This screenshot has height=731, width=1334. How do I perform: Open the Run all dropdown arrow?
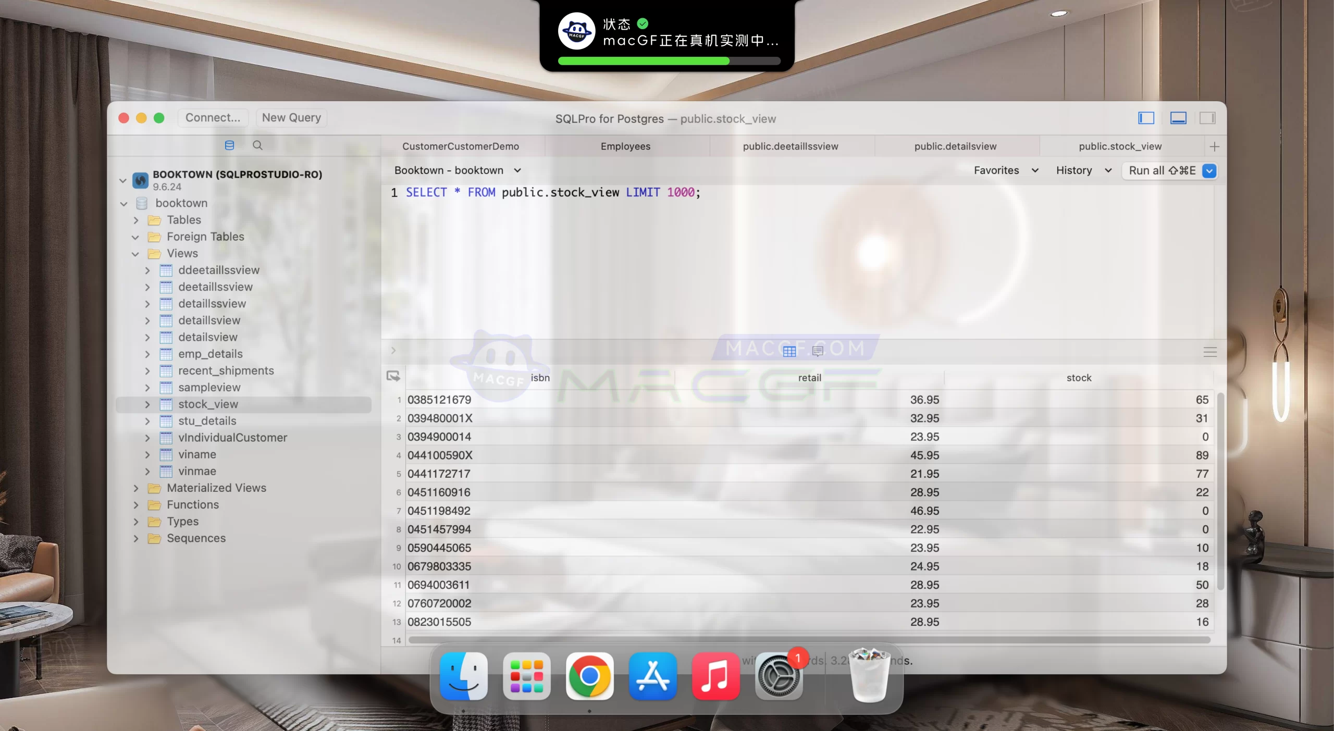coord(1209,170)
